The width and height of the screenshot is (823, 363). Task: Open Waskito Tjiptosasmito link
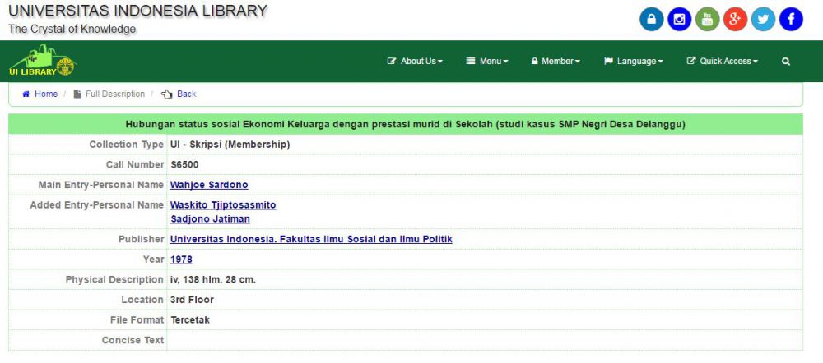[223, 204]
